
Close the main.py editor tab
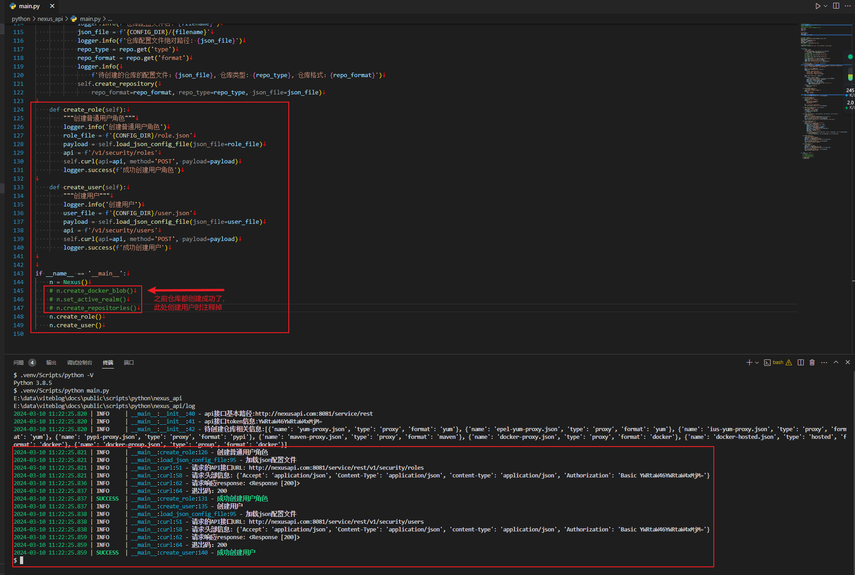click(52, 6)
